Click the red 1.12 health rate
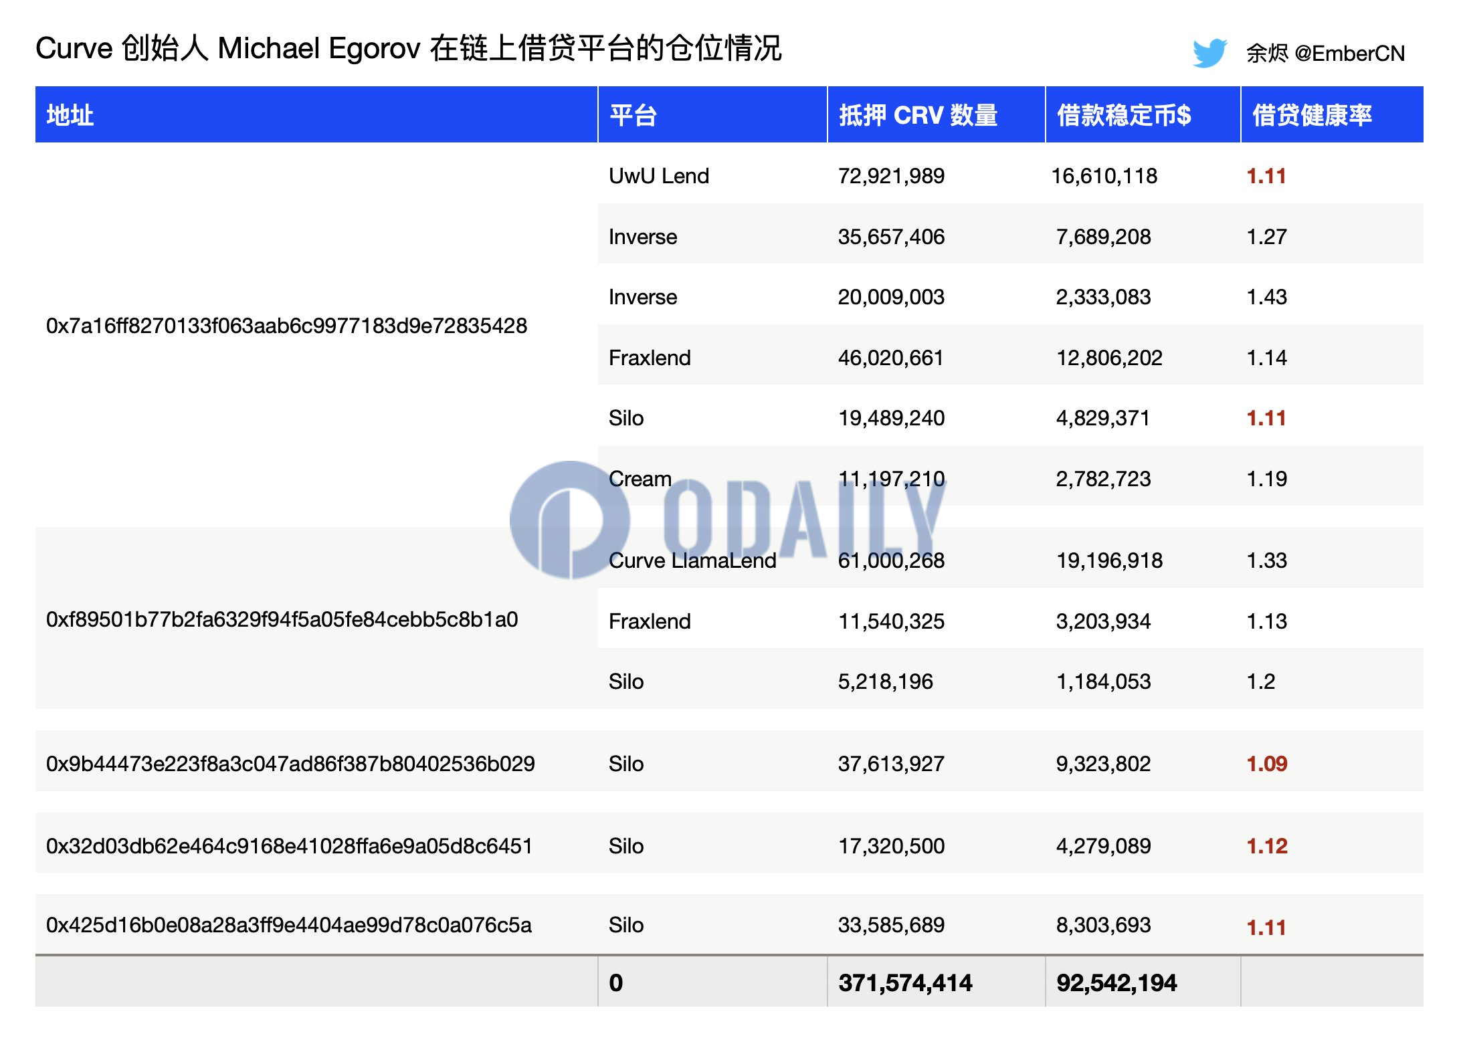The image size is (1457, 1042). [x=1267, y=846]
